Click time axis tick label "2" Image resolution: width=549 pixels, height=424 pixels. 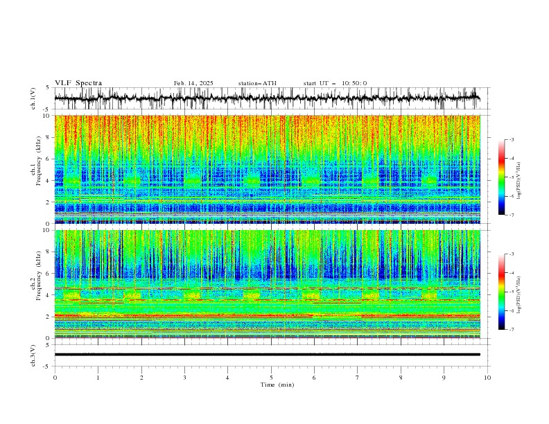tap(141, 378)
